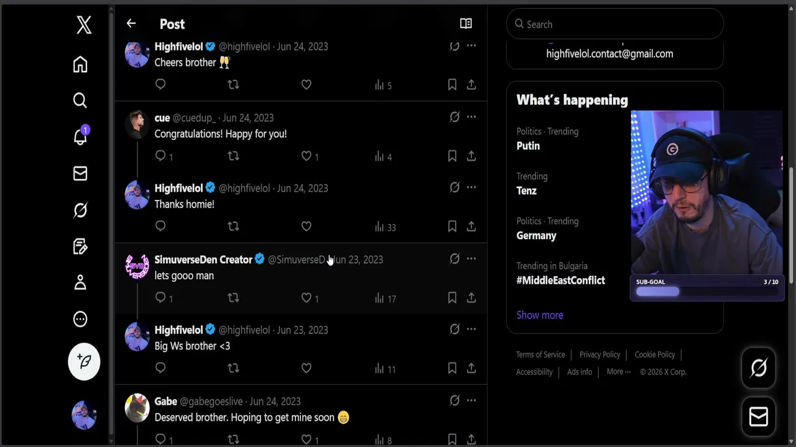Focus the Search input field
The image size is (796, 447).
point(616,24)
